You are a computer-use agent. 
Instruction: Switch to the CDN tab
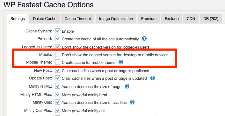coord(191,19)
